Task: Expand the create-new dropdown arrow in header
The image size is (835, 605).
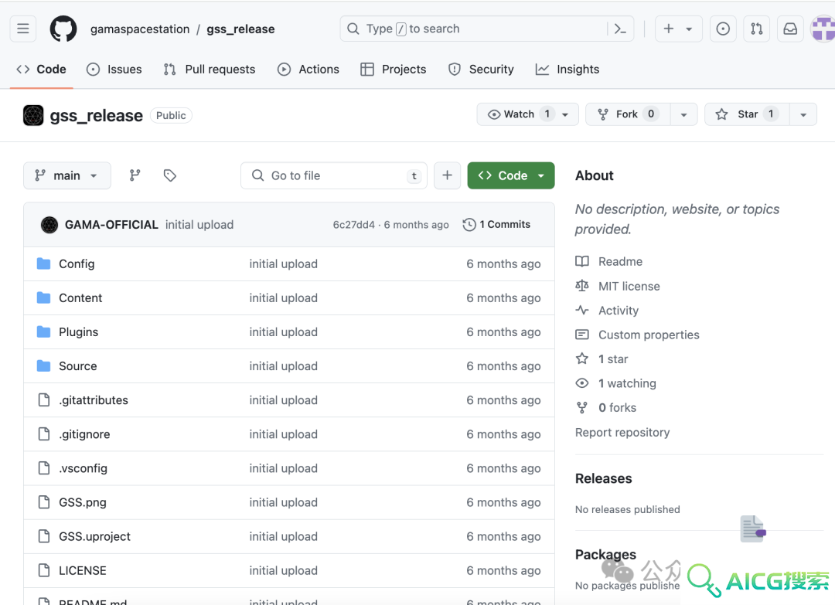Action: 689,29
